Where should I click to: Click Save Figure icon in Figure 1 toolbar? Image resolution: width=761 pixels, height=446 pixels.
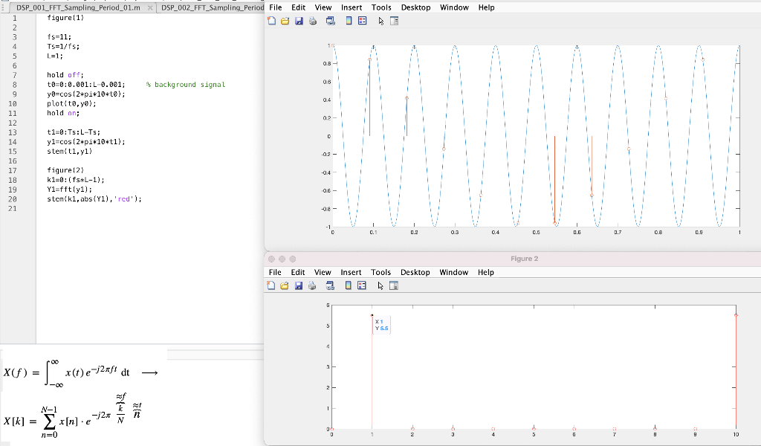click(x=299, y=21)
